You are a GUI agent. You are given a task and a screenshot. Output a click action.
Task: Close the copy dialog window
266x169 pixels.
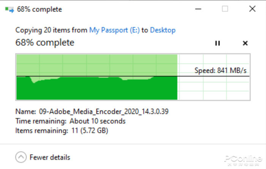point(252,9)
